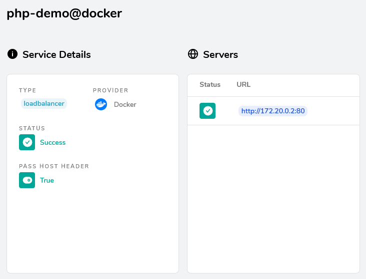Click the Docker provider name text
The image size is (366, 279).
[125, 104]
